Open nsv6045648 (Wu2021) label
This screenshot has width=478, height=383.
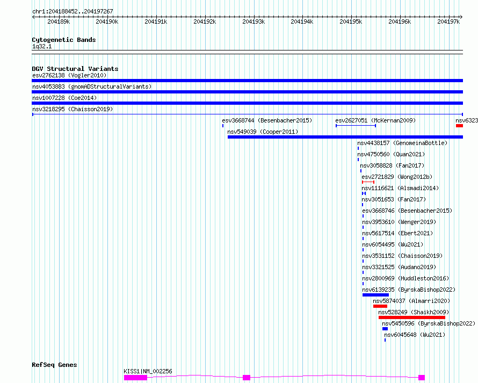415,335
